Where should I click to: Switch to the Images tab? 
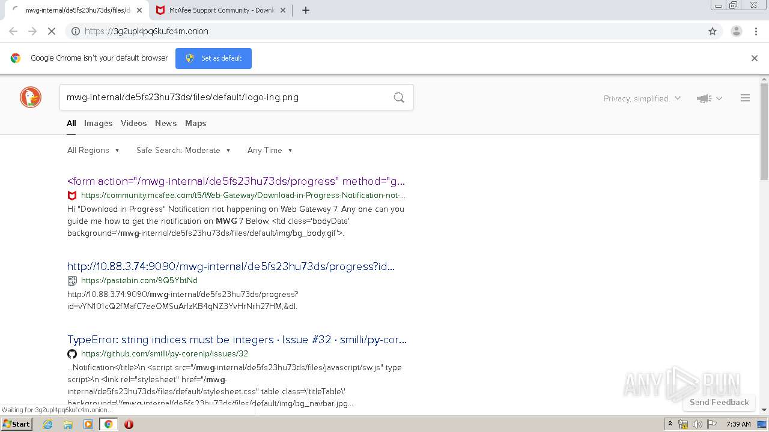click(98, 123)
